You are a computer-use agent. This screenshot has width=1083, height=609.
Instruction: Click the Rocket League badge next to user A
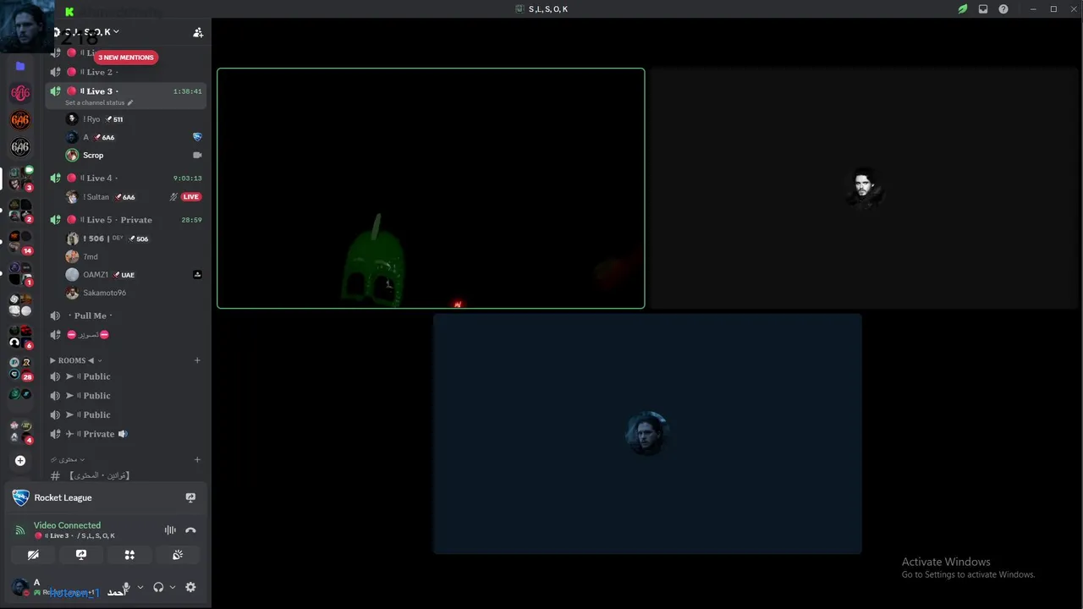click(x=197, y=137)
